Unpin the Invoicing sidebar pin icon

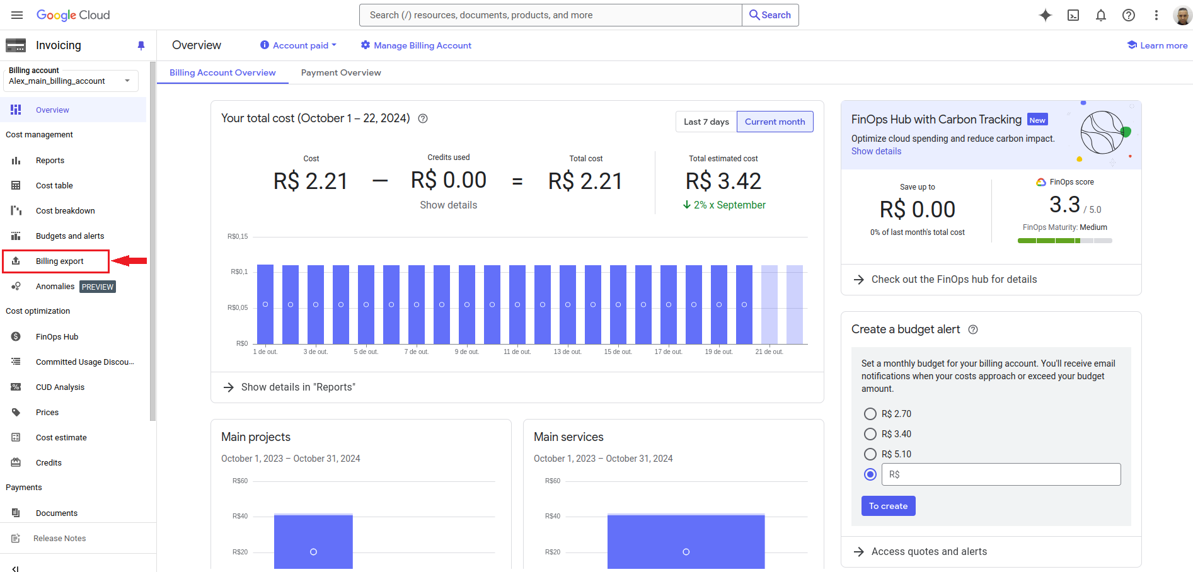tap(141, 45)
